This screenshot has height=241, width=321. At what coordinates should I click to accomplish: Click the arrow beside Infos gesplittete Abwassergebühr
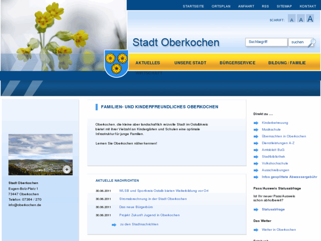pyautogui.click(x=256, y=177)
